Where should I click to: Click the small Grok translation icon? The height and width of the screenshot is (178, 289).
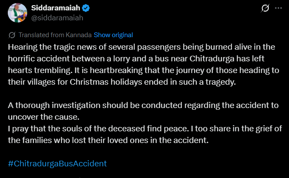click(12, 35)
